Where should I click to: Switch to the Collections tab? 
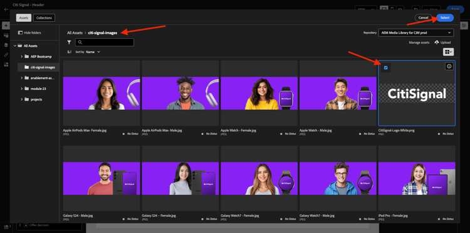(44, 18)
